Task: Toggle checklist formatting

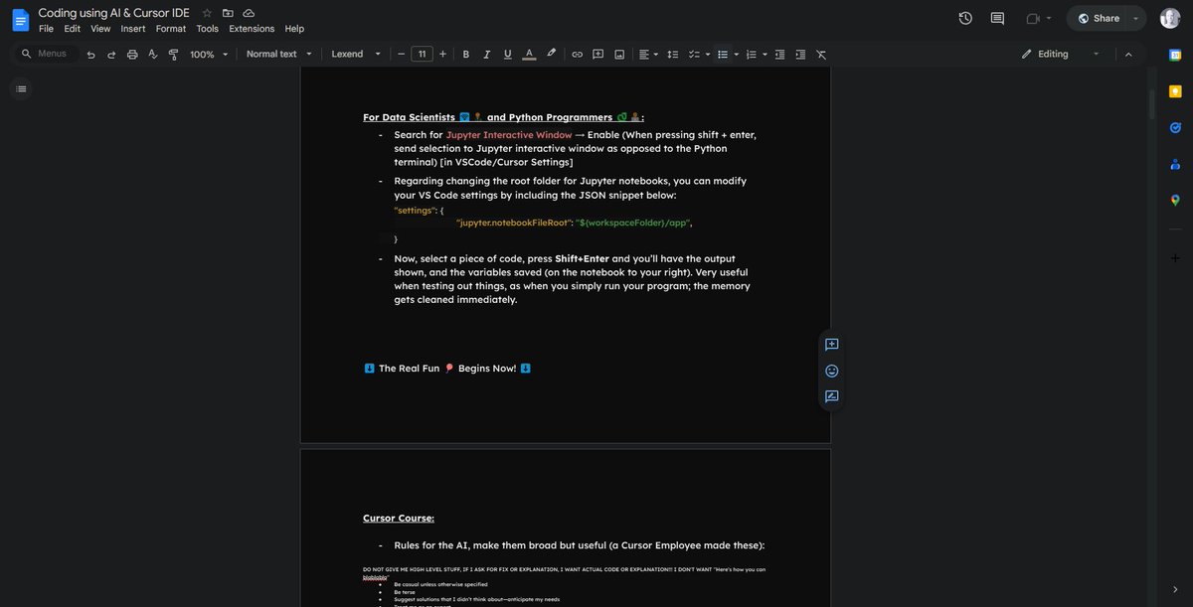Action: pos(694,54)
